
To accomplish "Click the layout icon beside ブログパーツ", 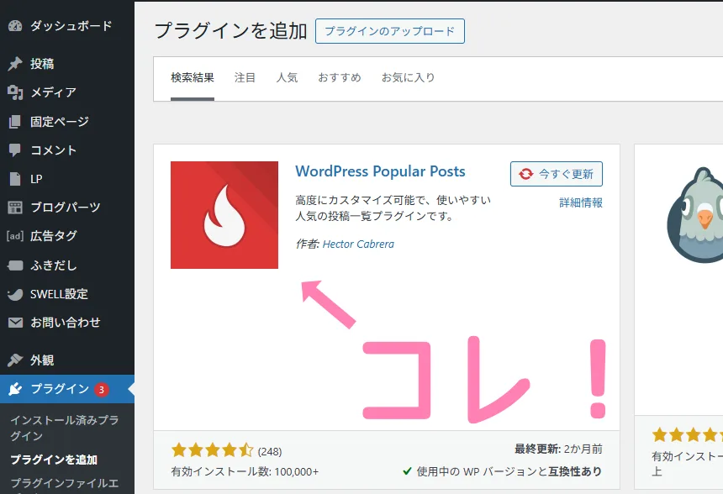I will coord(15,208).
